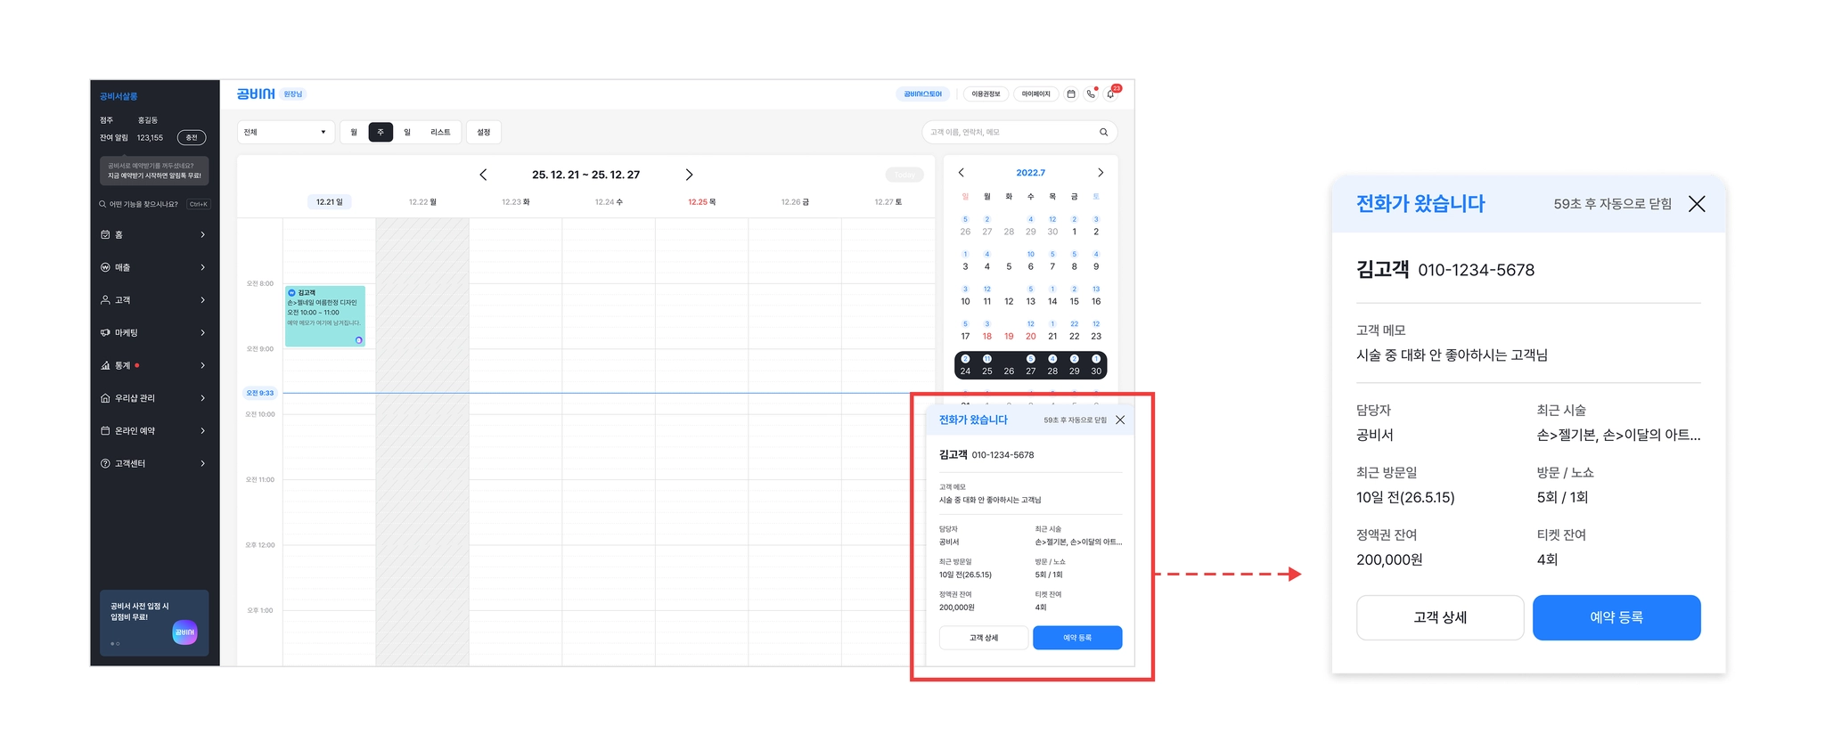The width and height of the screenshot is (1825, 742).
Task: Click the 온라인 예약 calendar sidebar icon
Action: pyautogui.click(x=105, y=430)
